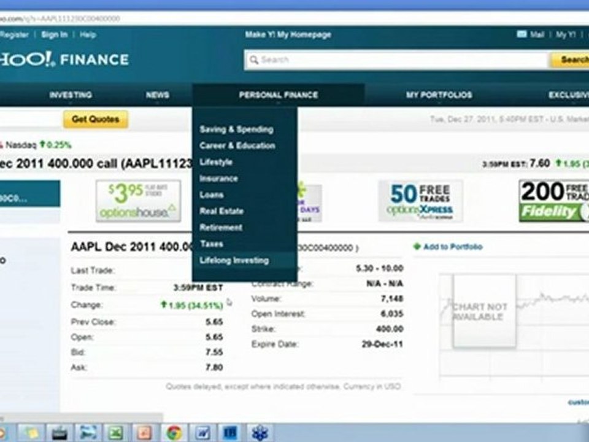The width and height of the screenshot is (589, 442).
Task: Select the Lifelong Investing menu entry
Action: point(234,260)
